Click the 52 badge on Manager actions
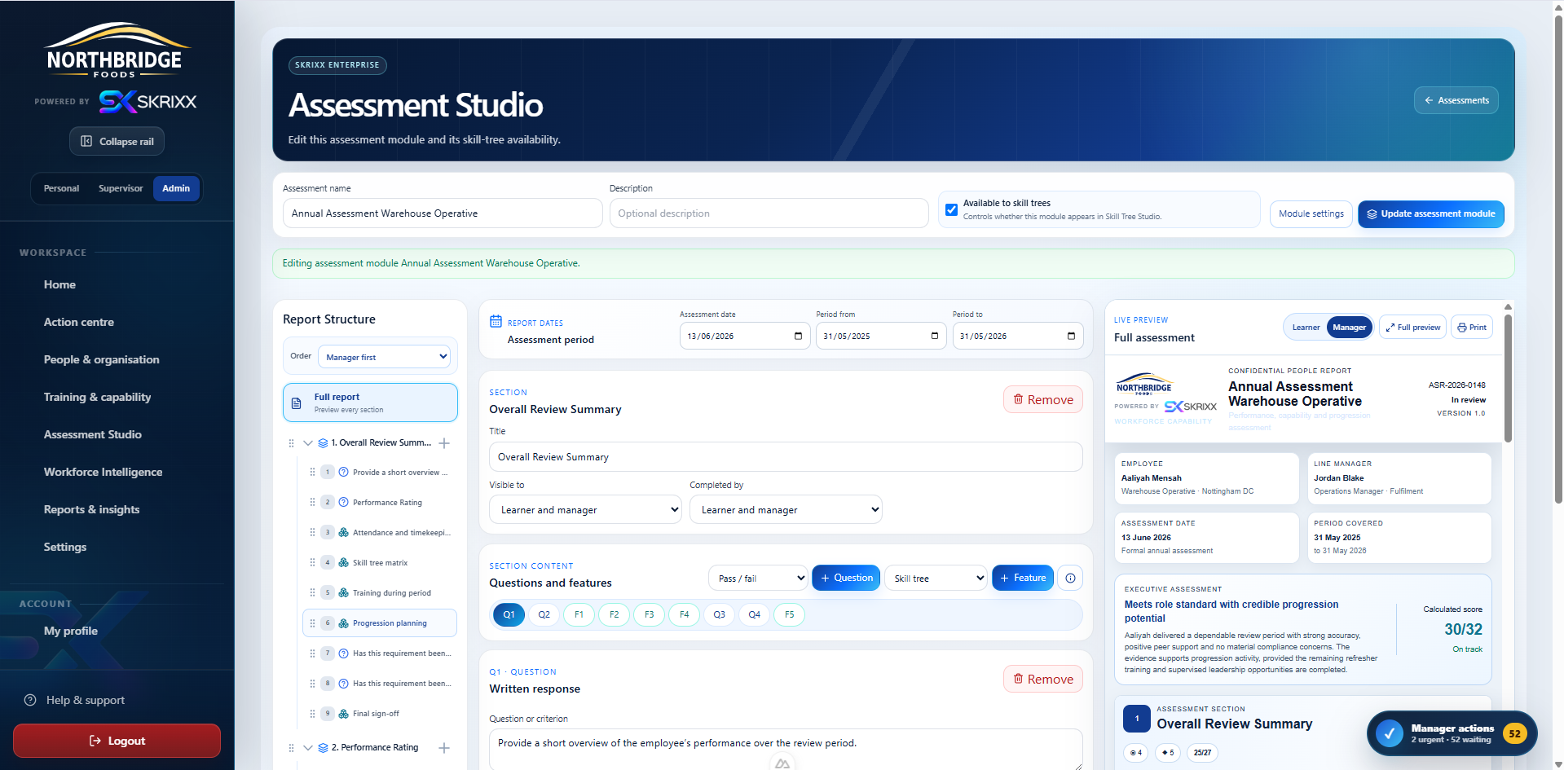 coord(1514,733)
